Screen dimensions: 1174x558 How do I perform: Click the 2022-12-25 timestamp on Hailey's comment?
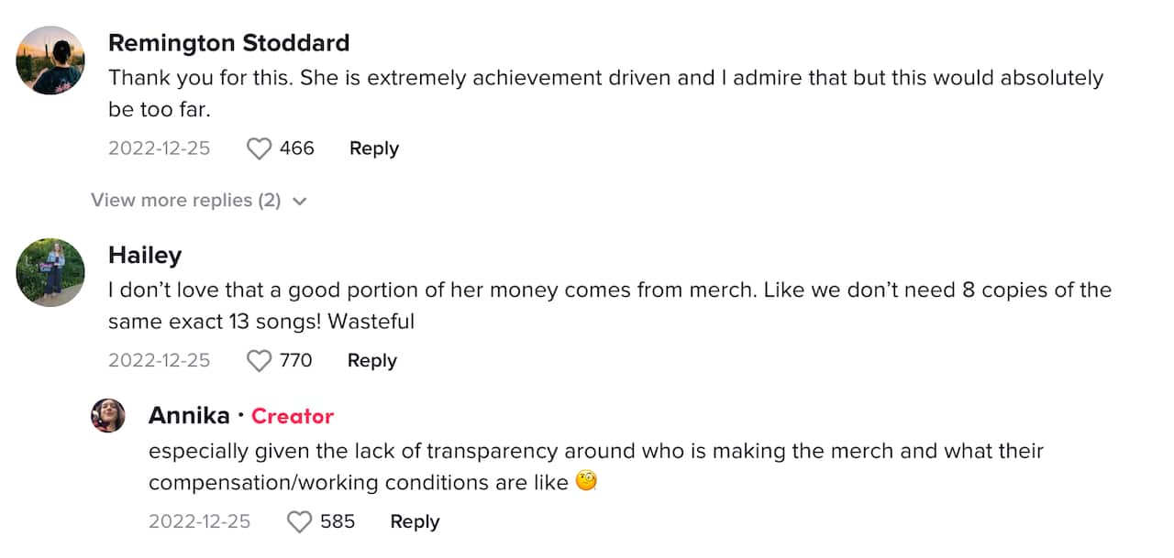[x=160, y=360]
